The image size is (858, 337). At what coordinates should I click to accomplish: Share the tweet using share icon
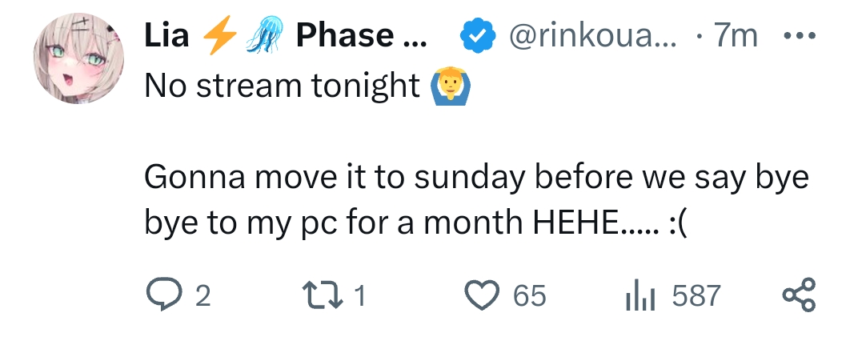point(798,295)
